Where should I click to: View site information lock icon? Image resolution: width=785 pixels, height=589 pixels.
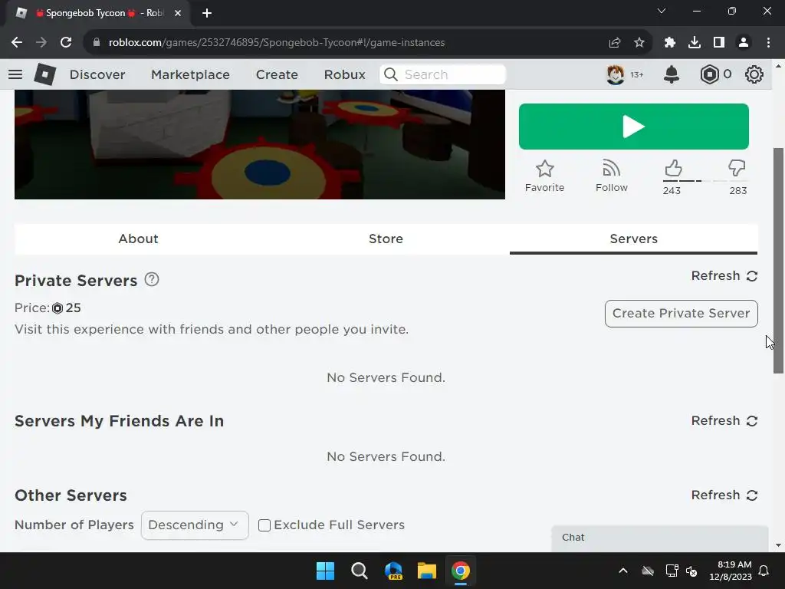click(x=97, y=43)
